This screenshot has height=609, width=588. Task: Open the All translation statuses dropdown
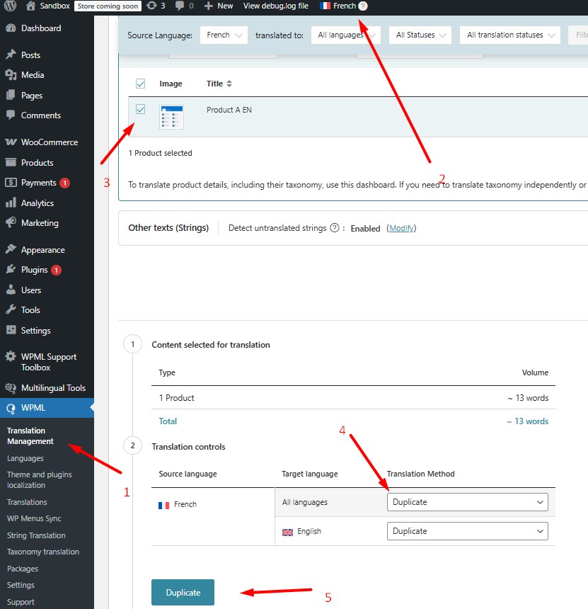(510, 35)
